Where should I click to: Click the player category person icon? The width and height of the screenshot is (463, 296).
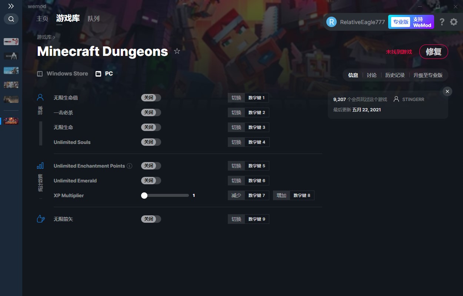[x=40, y=98]
